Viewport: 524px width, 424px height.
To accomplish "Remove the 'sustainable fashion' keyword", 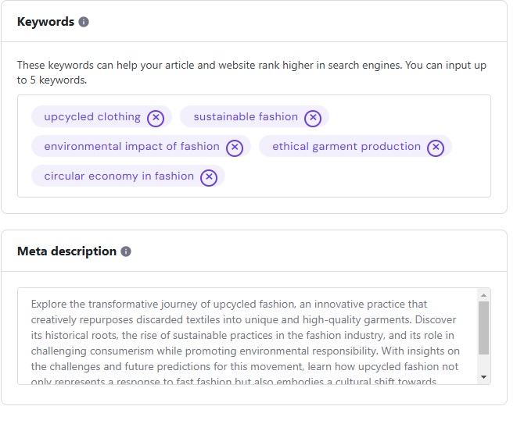I will pos(313,118).
